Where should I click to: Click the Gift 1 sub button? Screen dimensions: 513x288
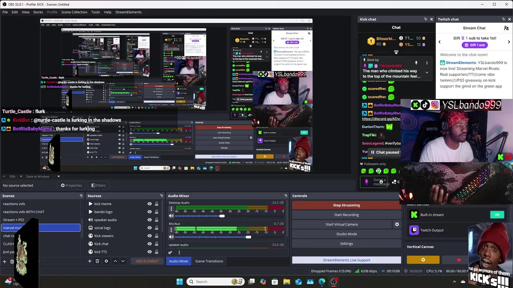click(474, 45)
